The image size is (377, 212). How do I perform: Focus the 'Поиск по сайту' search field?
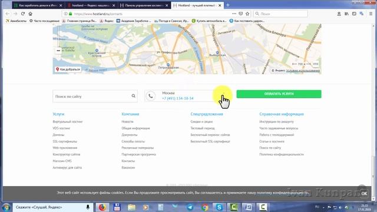coord(95,96)
